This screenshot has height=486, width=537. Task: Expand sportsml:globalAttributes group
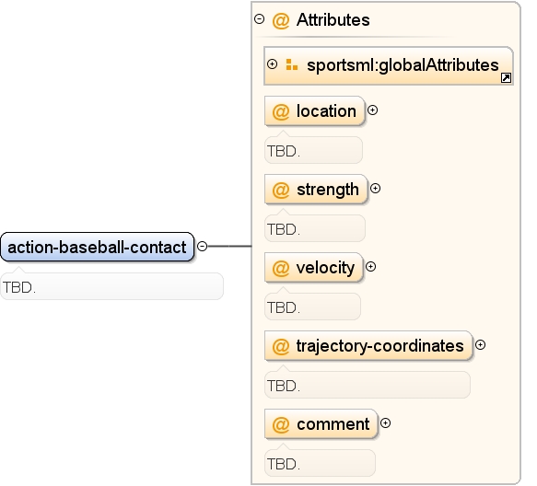click(x=273, y=64)
